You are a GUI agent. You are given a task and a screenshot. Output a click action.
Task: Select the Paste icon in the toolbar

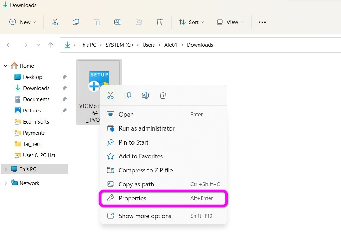tap(97, 22)
